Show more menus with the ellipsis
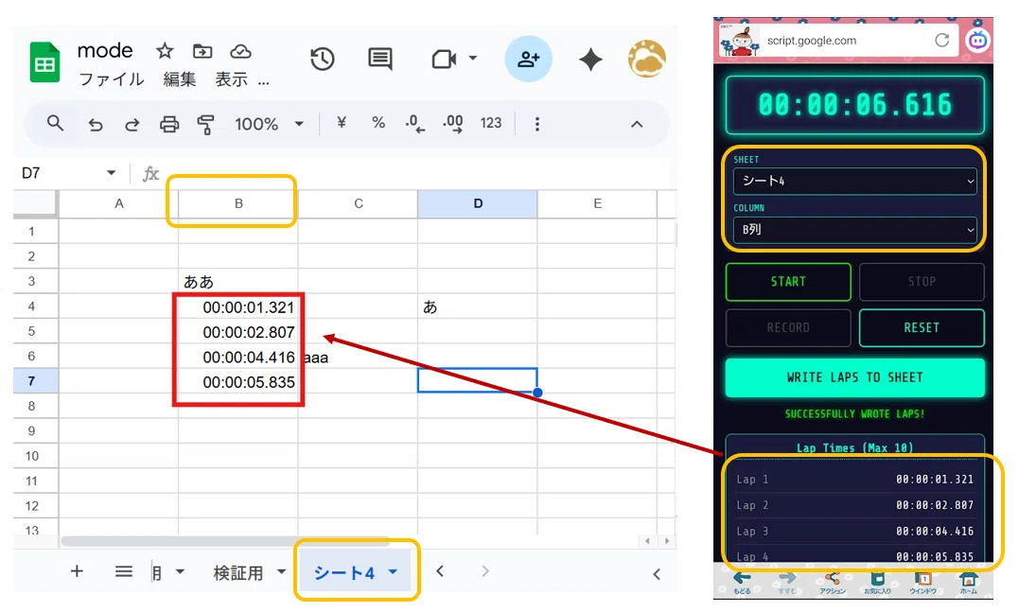This screenshot has width=1019, height=612. [263, 82]
